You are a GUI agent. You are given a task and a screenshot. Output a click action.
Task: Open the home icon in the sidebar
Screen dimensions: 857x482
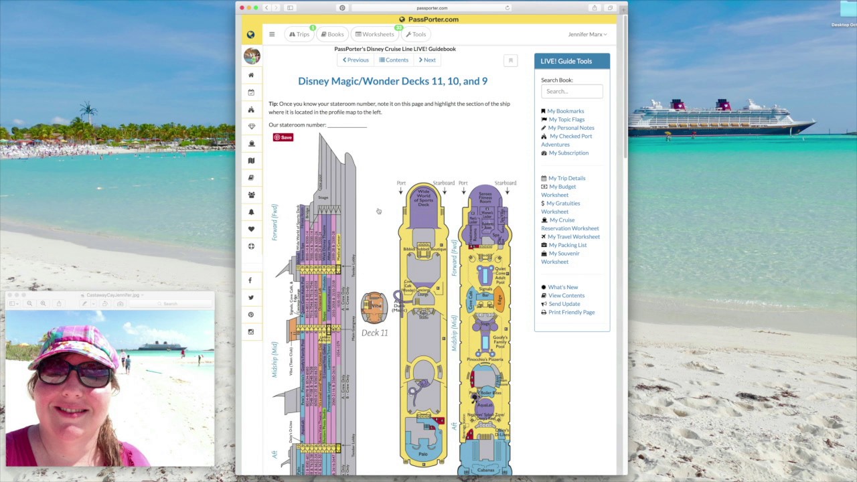pos(251,75)
